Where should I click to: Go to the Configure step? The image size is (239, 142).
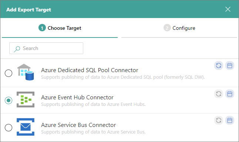(179, 28)
